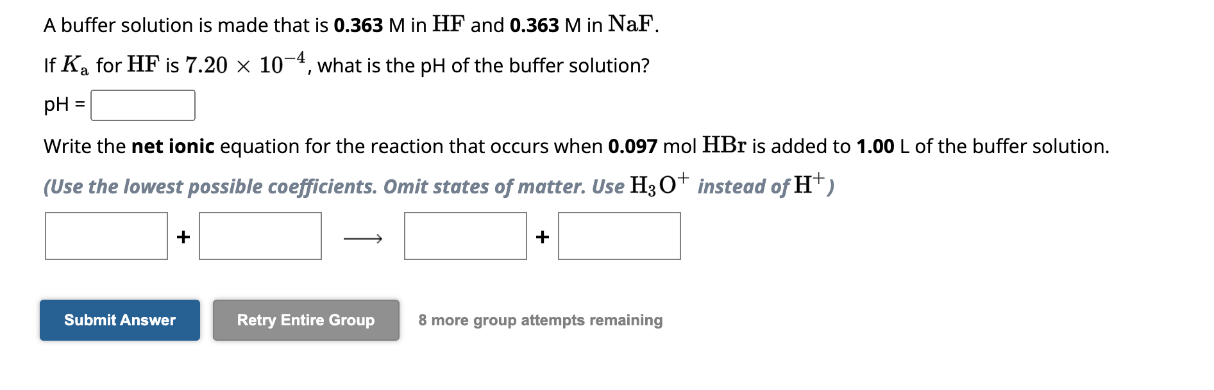Click inside the leftmost equation blank

click(x=106, y=236)
